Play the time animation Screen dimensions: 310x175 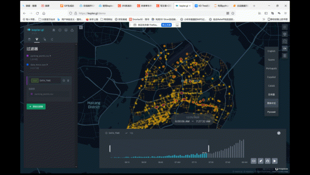tap(275, 161)
